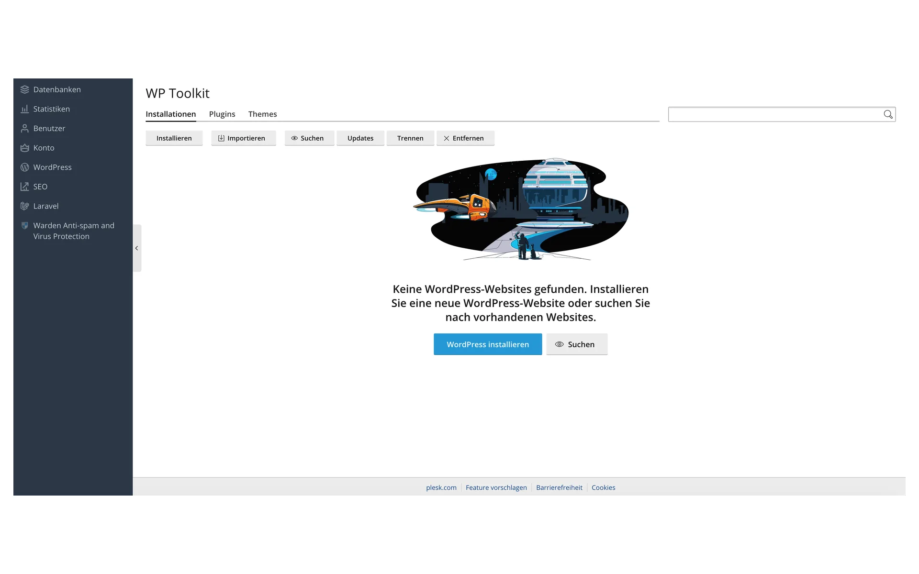The image size is (919, 574).
Task: Click the Entfernen toolbar button
Action: (x=465, y=138)
